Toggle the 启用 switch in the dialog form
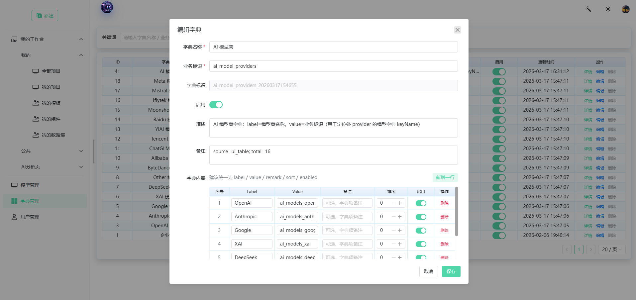636x300 pixels. click(x=216, y=105)
